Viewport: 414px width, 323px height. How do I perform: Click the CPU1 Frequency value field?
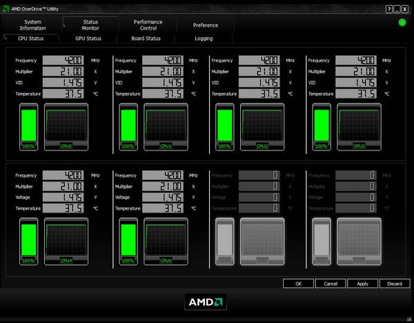163,60
